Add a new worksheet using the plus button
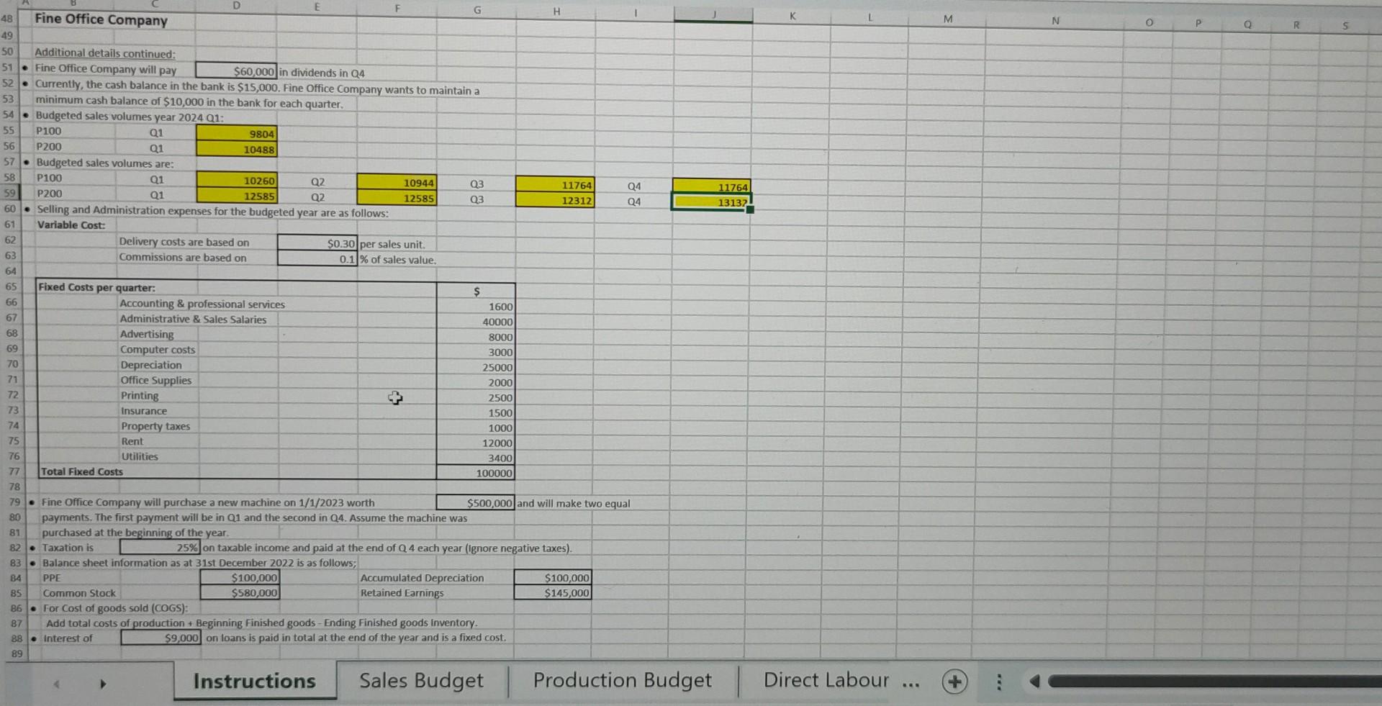This screenshot has height=706, width=1382. pyautogui.click(x=954, y=680)
